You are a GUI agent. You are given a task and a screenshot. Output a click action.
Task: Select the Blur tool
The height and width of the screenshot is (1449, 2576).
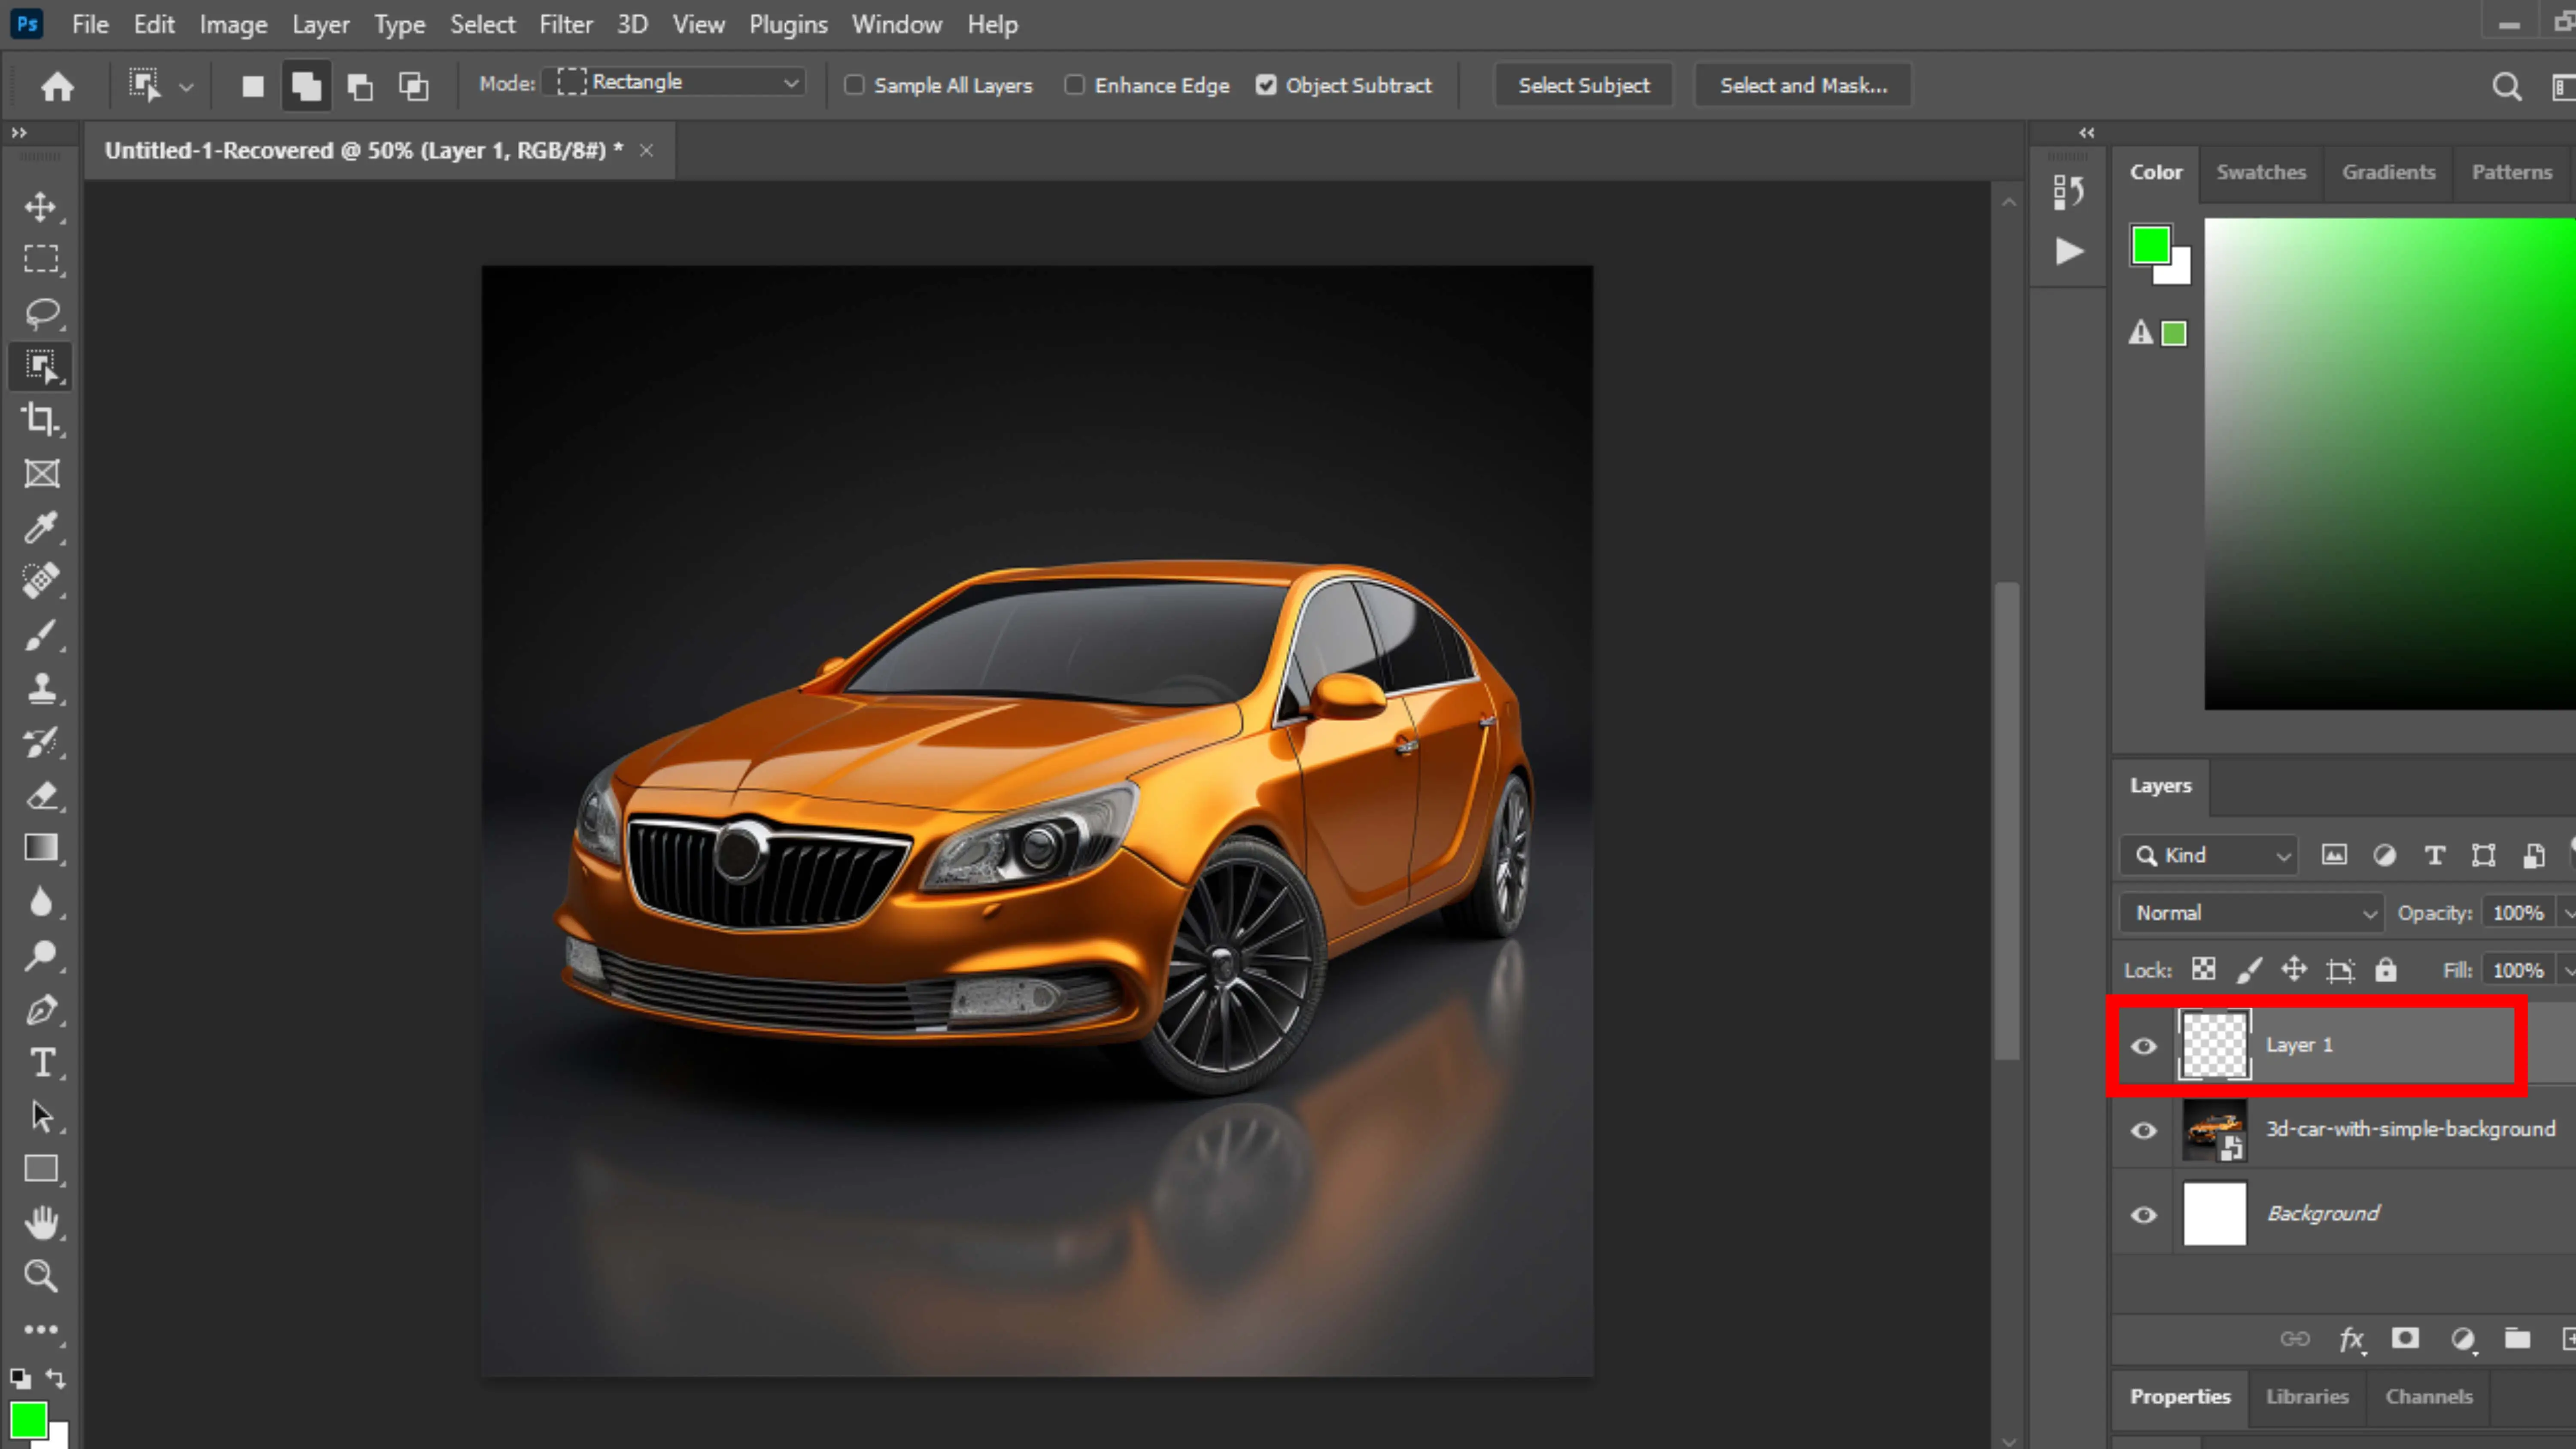41,902
